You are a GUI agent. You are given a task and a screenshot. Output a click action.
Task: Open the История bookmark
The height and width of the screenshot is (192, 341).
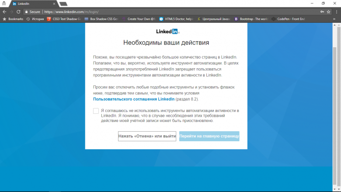[x=35, y=19]
